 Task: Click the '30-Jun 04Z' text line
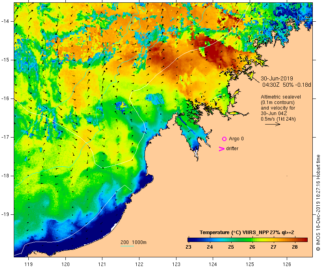pyautogui.click(x=274, y=114)
